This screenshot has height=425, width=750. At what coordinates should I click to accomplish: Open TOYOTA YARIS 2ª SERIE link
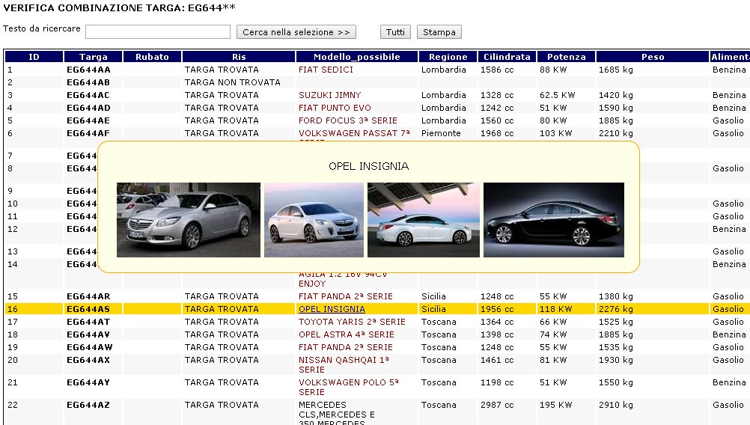(x=352, y=322)
